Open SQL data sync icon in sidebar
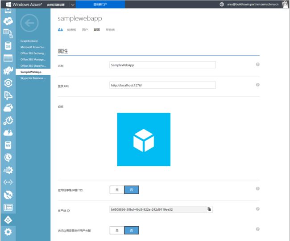This screenshot has width=290, height=241. (8, 33)
